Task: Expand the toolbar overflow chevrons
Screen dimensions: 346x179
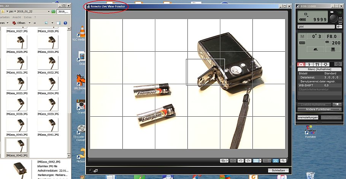Action: click(x=35, y=23)
